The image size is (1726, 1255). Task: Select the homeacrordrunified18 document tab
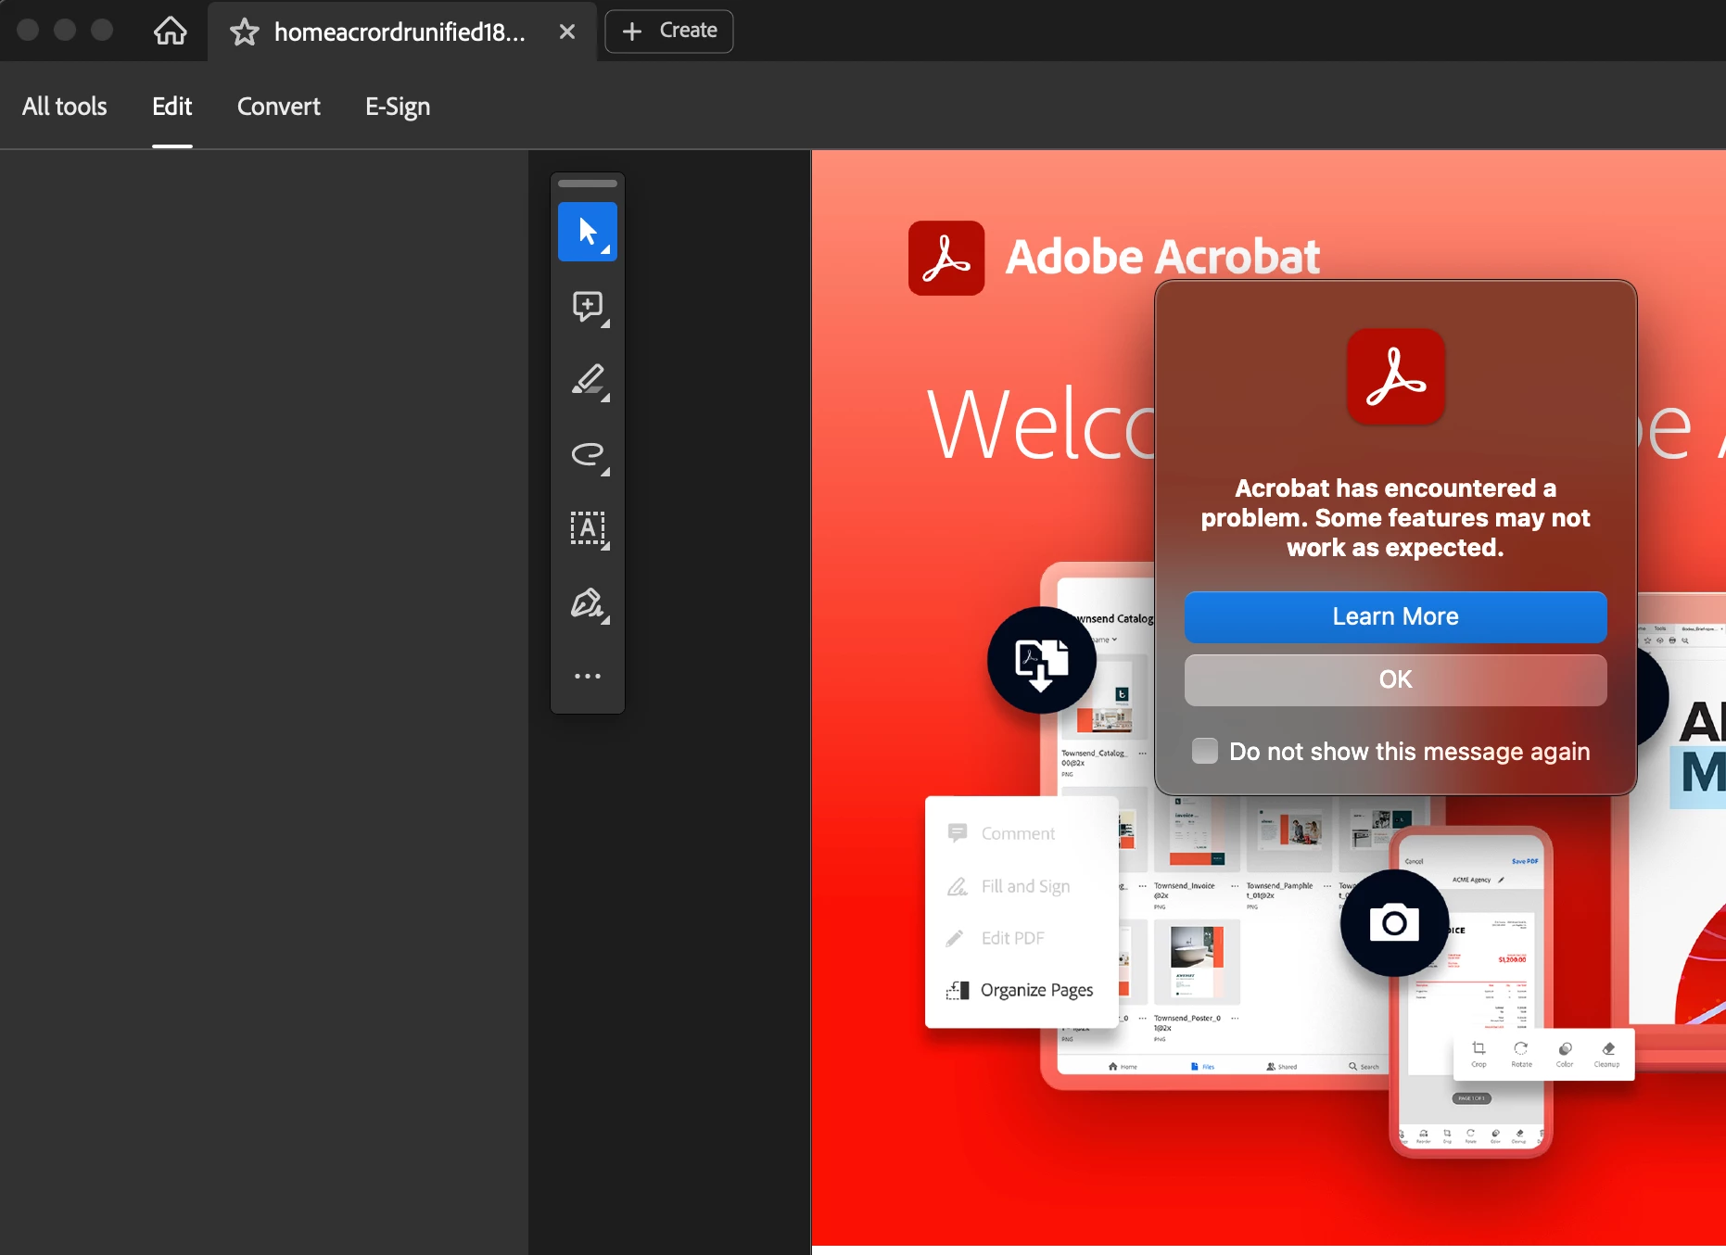pyautogui.click(x=400, y=32)
